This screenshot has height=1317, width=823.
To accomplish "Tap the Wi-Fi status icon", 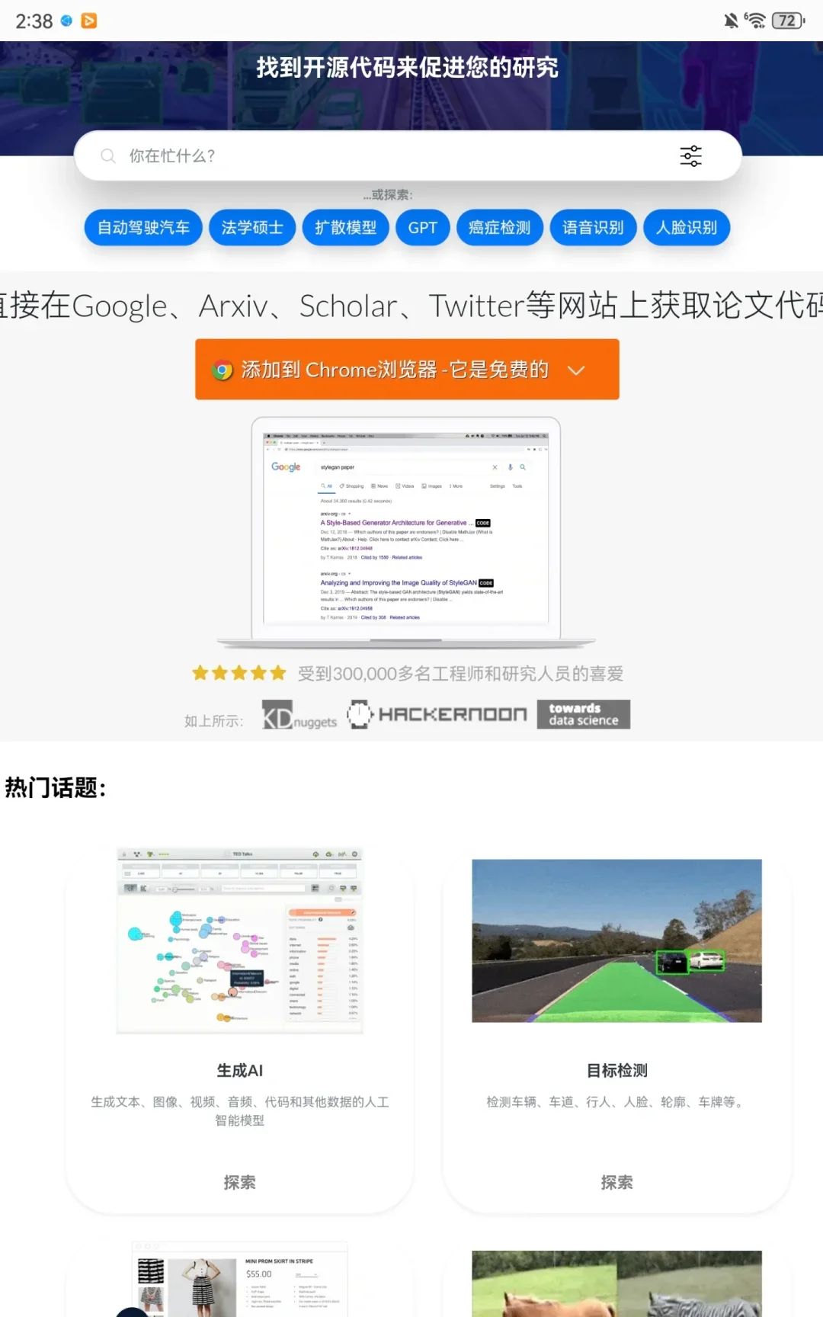I will (755, 21).
